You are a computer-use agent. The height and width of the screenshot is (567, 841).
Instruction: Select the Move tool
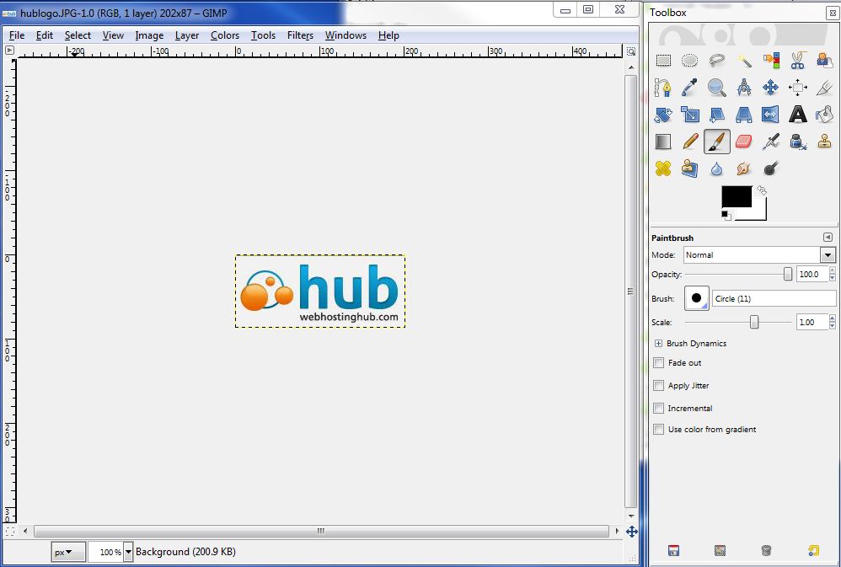pos(770,88)
